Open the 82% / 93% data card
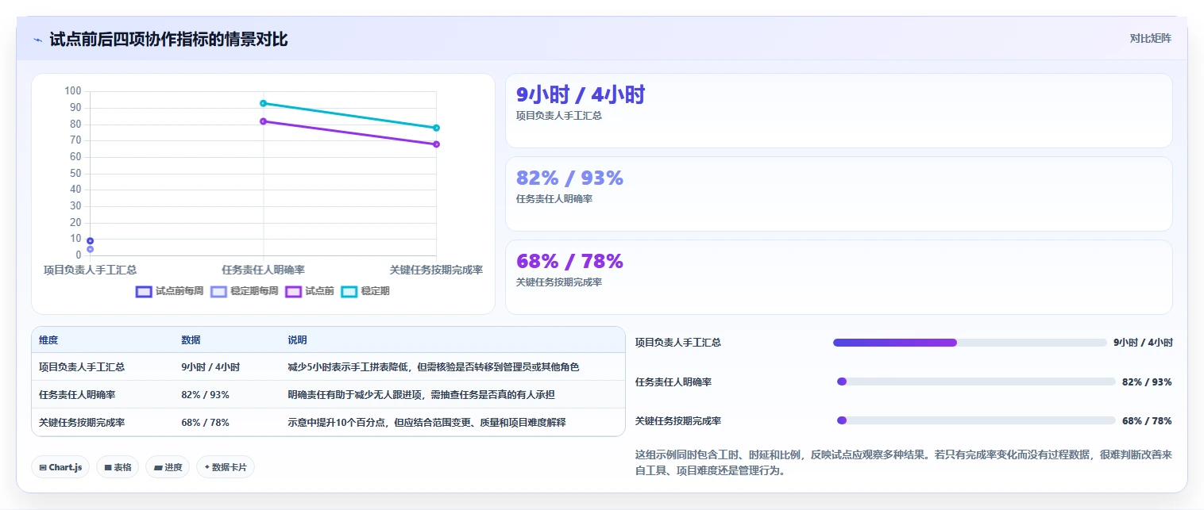This screenshot has height=510, width=1204. [839, 194]
